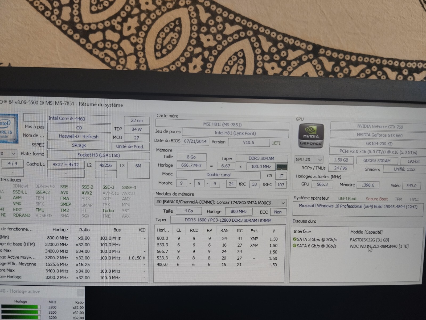Click the Double canal mode field
The width and height of the screenshot is (426, 320).
[219, 175]
